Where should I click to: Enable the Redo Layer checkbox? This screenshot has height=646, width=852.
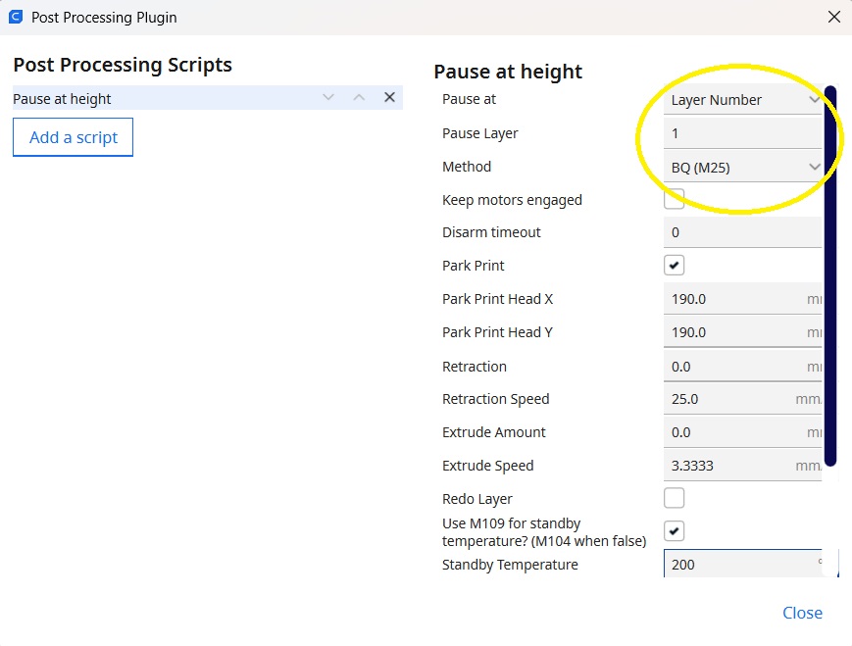click(674, 498)
